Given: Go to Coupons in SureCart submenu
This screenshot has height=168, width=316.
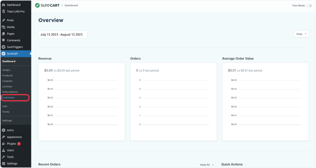Looking at the screenshot, I should point(7,81).
